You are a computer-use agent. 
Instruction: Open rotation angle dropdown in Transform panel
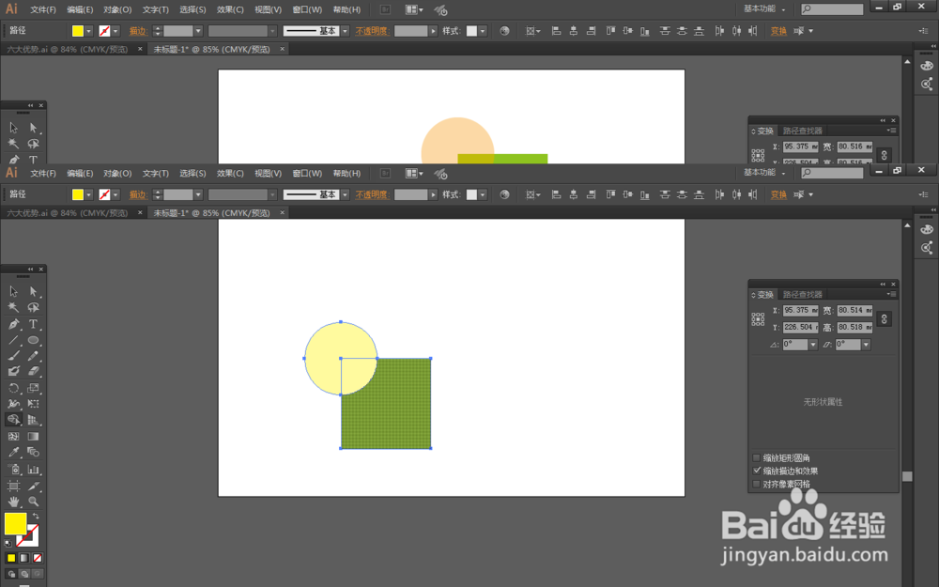(813, 345)
